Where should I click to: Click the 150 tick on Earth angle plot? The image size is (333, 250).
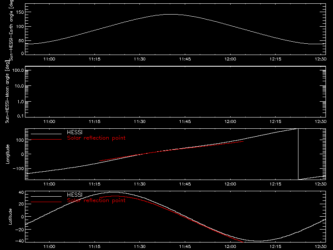tap(20, 12)
